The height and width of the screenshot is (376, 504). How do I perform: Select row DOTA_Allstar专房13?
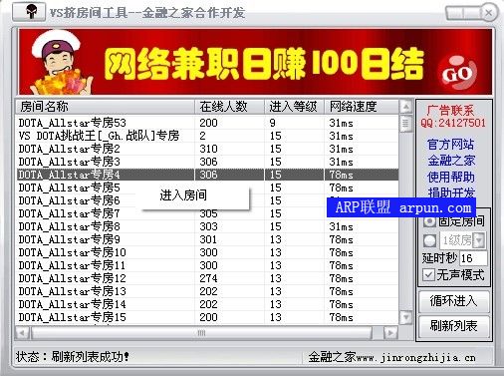pyautogui.click(x=207, y=291)
